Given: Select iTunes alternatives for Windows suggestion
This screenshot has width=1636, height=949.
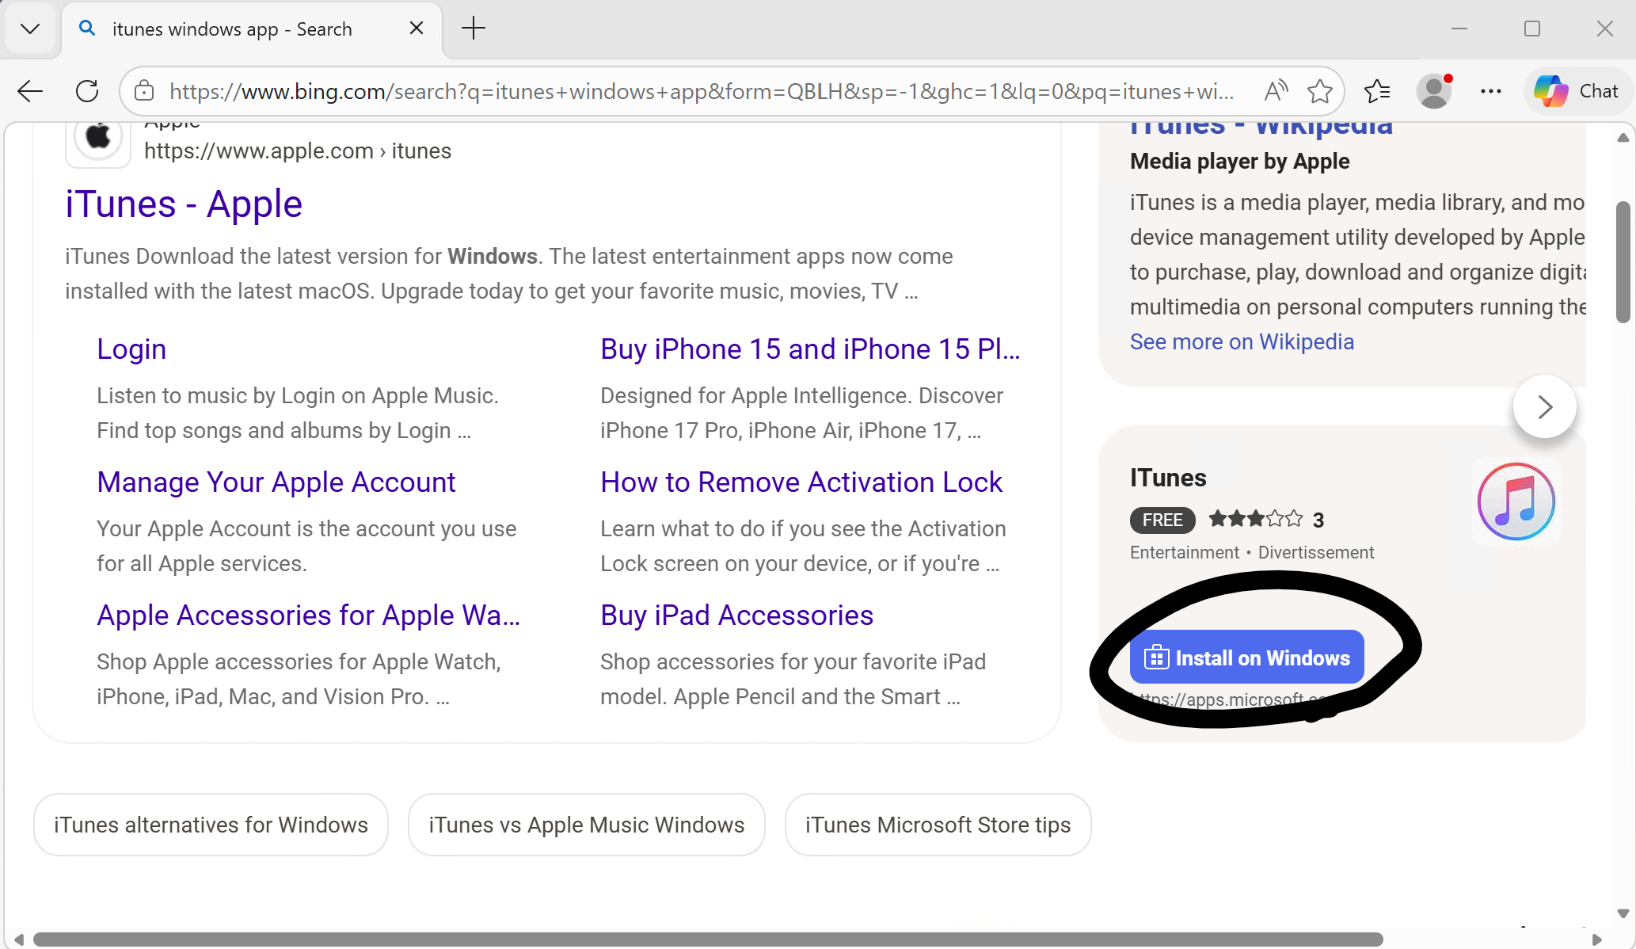Looking at the screenshot, I should tap(211, 825).
